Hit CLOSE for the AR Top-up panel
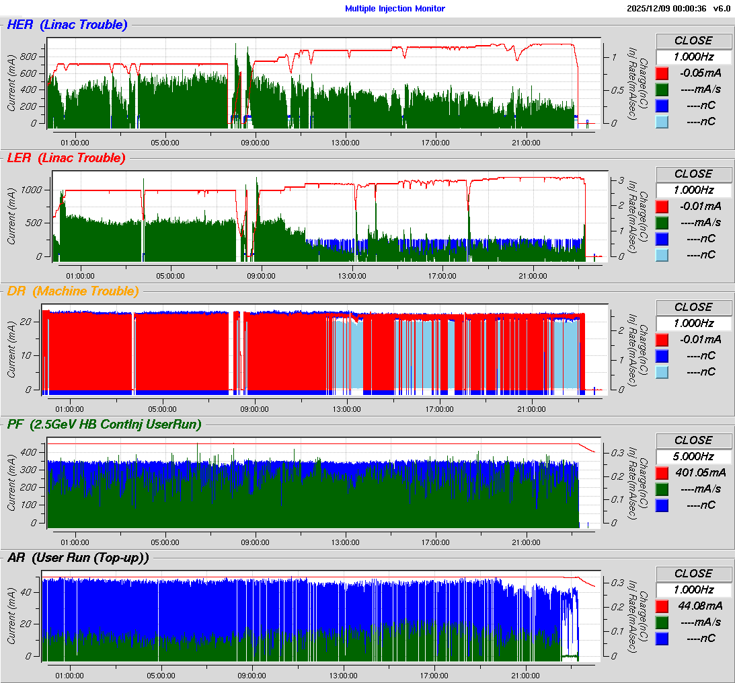 click(693, 573)
